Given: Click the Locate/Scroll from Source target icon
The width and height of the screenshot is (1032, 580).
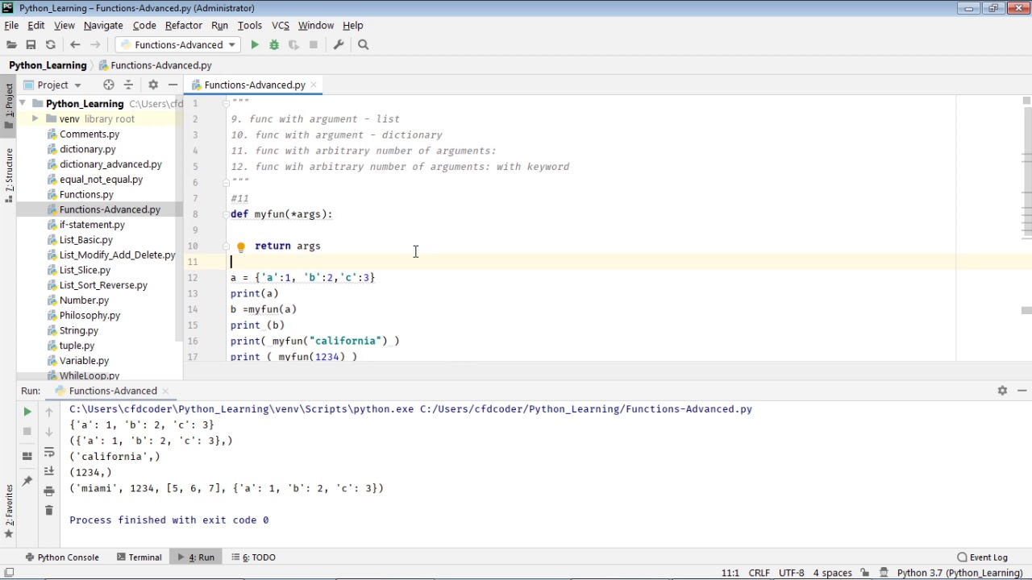Looking at the screenshot, I should 108,85.
